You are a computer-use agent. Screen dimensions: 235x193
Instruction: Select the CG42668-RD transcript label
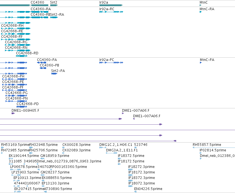coord(27,53)
